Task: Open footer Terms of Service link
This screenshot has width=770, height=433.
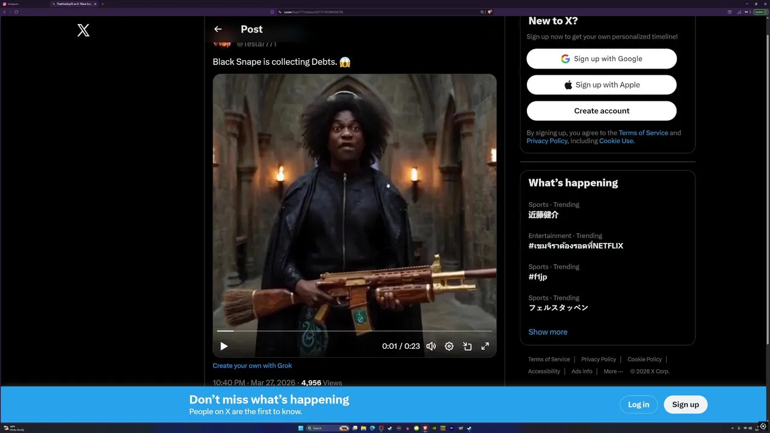Action: (549, 360)
